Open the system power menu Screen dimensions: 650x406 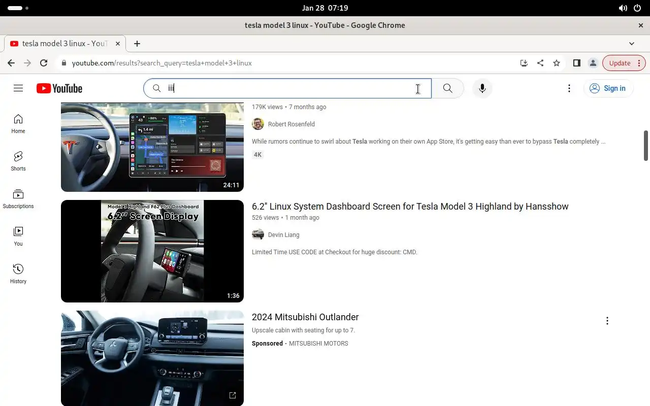click(x=638, y=8)
